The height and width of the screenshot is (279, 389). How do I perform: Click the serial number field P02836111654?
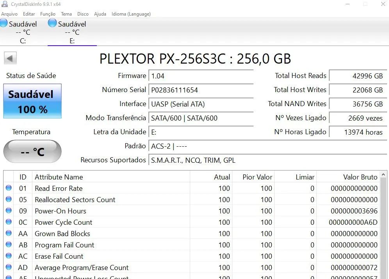click(201, 90)
